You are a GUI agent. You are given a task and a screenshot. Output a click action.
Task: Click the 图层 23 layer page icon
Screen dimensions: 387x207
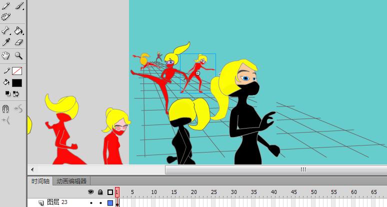click(41, 203)
